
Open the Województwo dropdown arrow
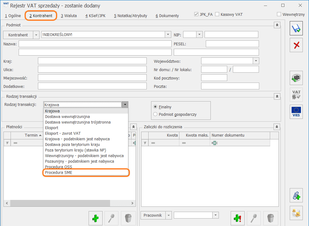click(x=256, y=61)
